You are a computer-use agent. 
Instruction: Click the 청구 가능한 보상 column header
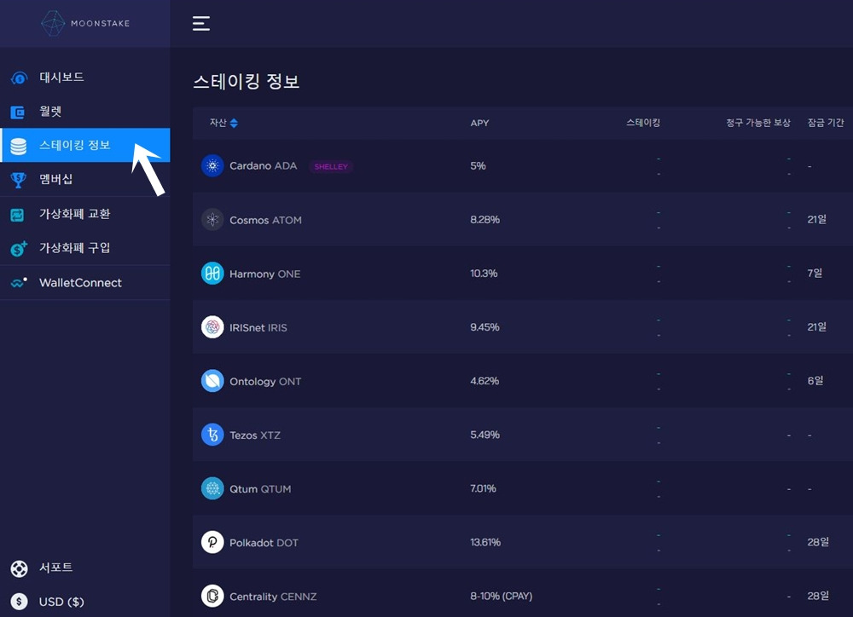pos(757,123)
